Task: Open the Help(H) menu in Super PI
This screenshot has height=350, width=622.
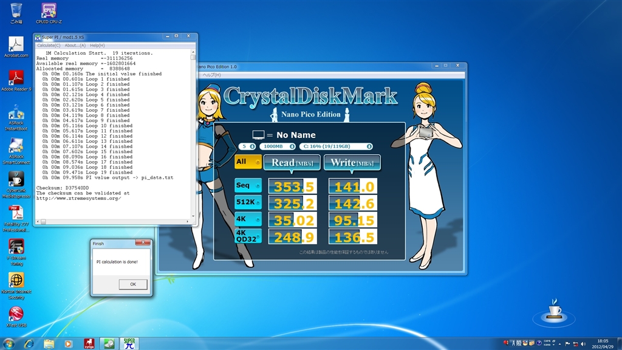Action: 97,45
